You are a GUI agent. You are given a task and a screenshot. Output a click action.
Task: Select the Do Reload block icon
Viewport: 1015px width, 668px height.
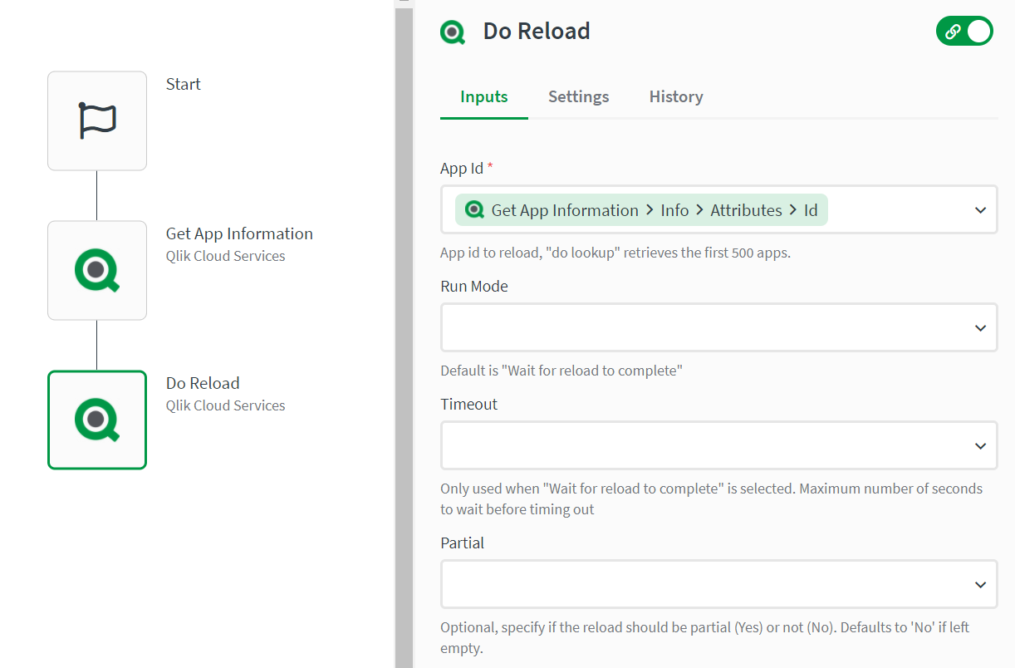(96, 420)
